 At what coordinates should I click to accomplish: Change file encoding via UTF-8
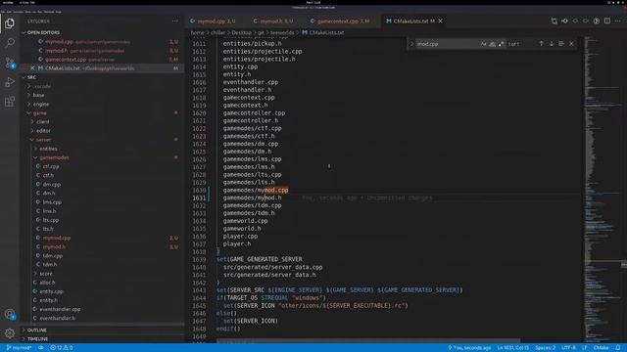tap(568, 348)
